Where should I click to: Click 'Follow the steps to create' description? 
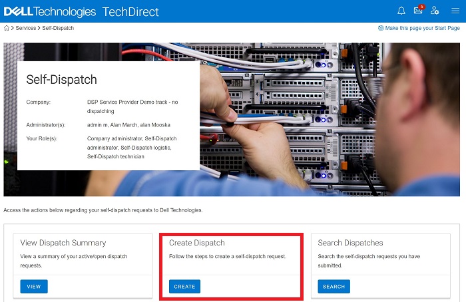(228, 256)
